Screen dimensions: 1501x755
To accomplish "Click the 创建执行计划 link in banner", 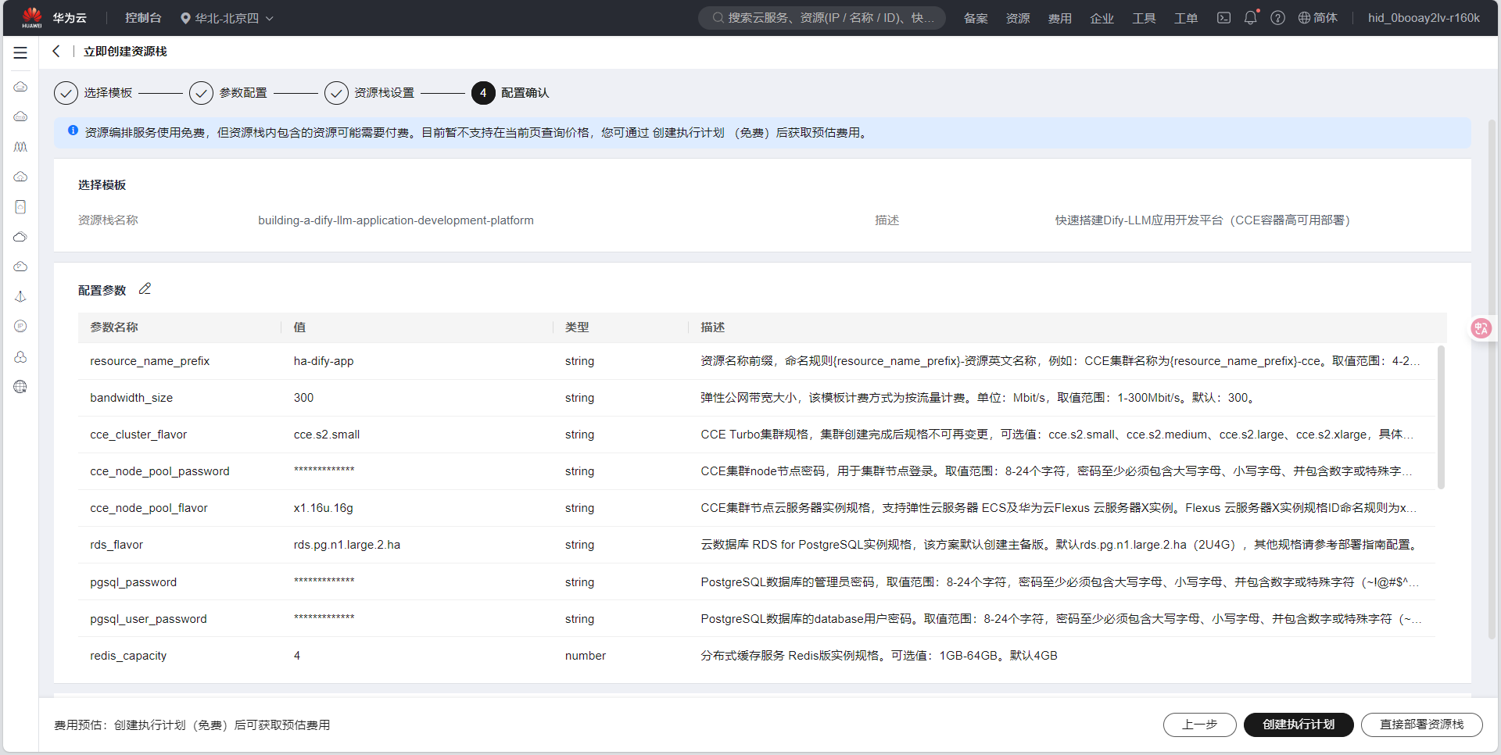I will coord(689,133).
